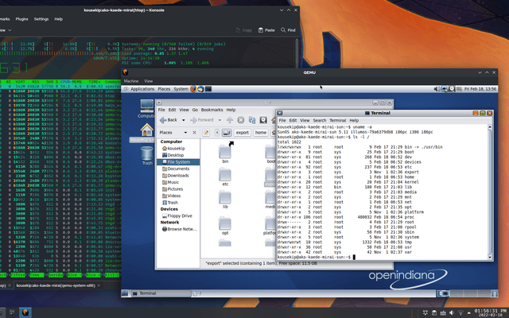The height and width of the screenshot is (318, 509).
Task: Select Documents in Places sidebar
Action: [x=178, y=169]
